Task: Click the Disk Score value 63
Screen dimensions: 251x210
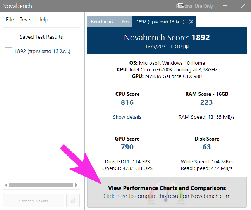Action: click(x=206, y=147)
